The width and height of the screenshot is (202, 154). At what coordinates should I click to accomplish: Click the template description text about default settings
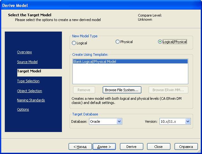tap(126, 100)
